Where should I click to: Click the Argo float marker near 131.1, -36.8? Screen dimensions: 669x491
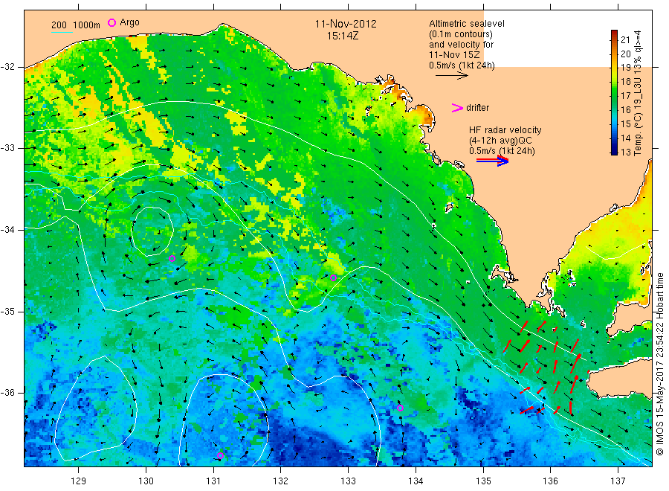point(220,455)
